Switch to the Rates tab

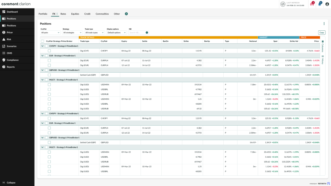63,14
